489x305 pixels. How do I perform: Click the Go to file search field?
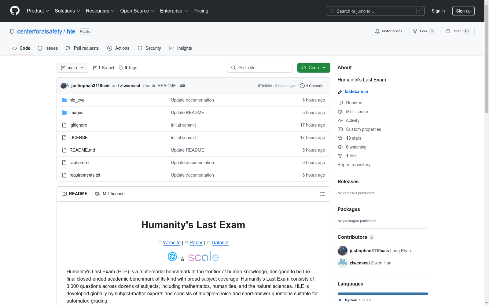tap(260, 68)
